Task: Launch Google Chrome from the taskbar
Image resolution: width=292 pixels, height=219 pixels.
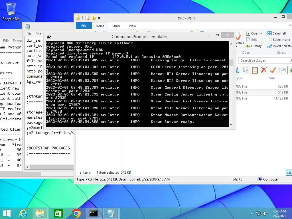Action: click(76, 213)
